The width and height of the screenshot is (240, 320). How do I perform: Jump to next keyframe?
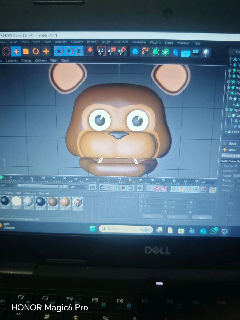130,188
